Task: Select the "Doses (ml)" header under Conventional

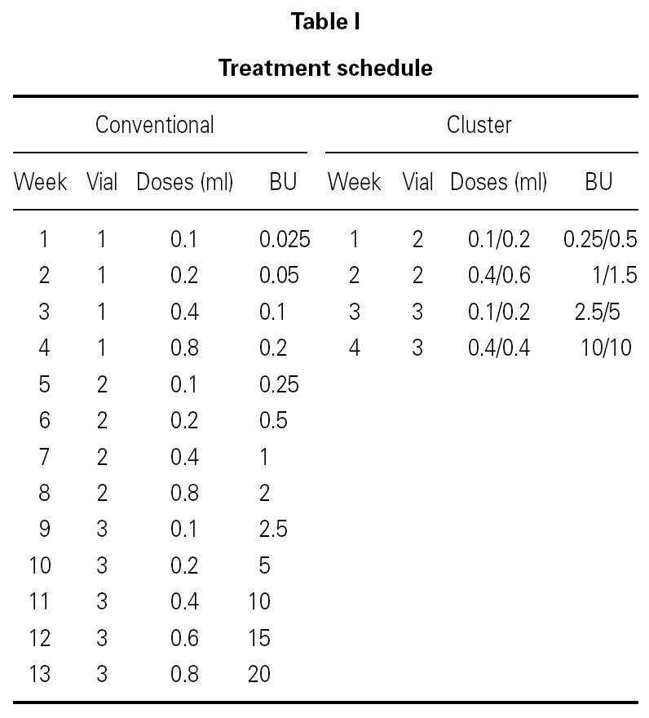Action: tap(185, 182)
